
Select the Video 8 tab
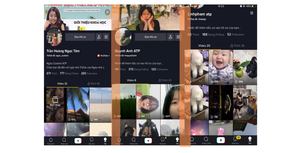click(x=131, y=80)
